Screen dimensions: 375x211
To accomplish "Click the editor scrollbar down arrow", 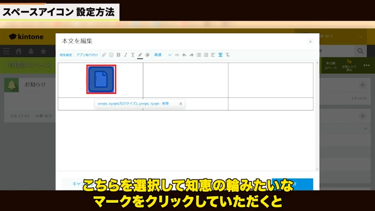I will pyautogui.click(x=317, y=169).
